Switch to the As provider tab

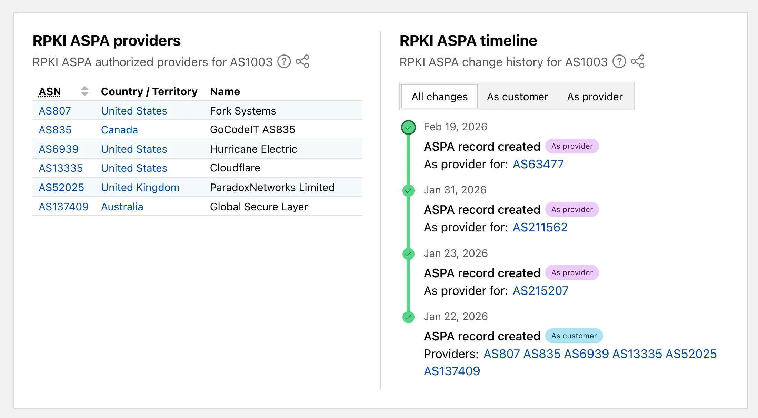(x=595, y=97)
